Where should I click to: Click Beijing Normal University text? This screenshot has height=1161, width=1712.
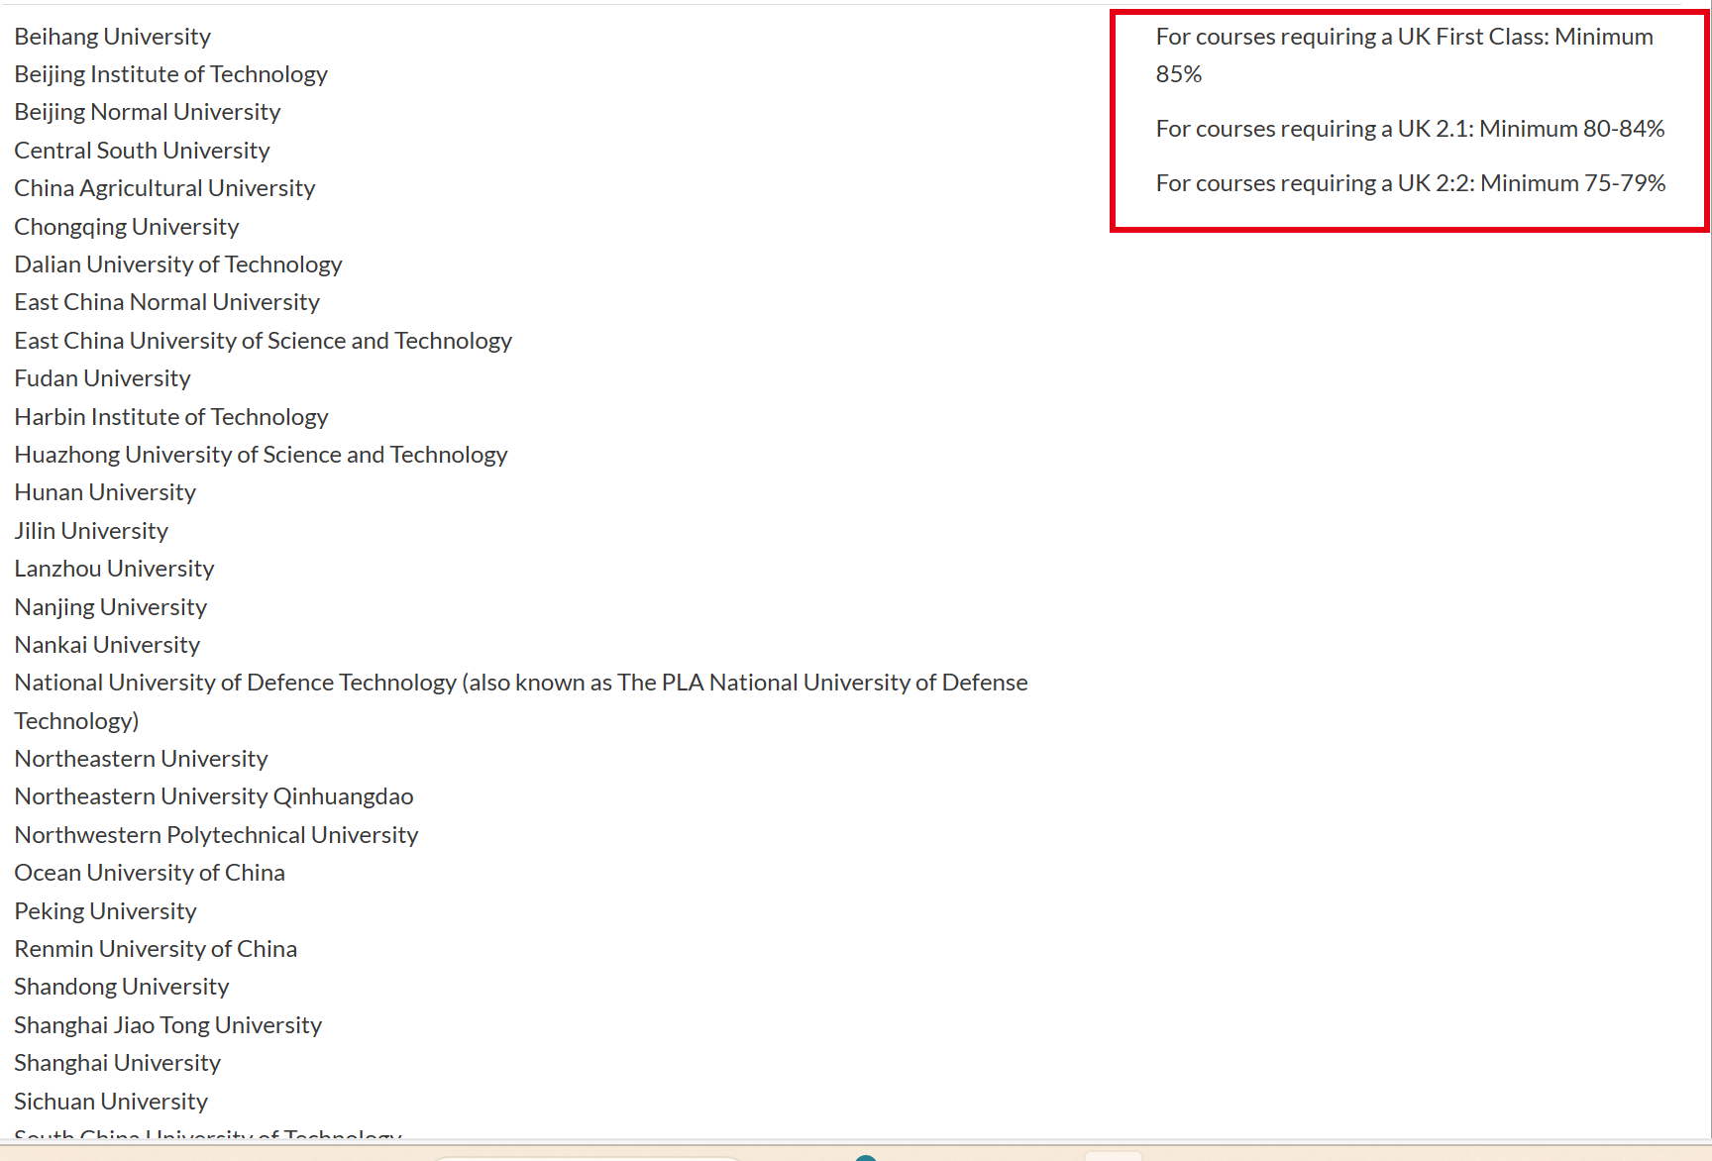147,112
